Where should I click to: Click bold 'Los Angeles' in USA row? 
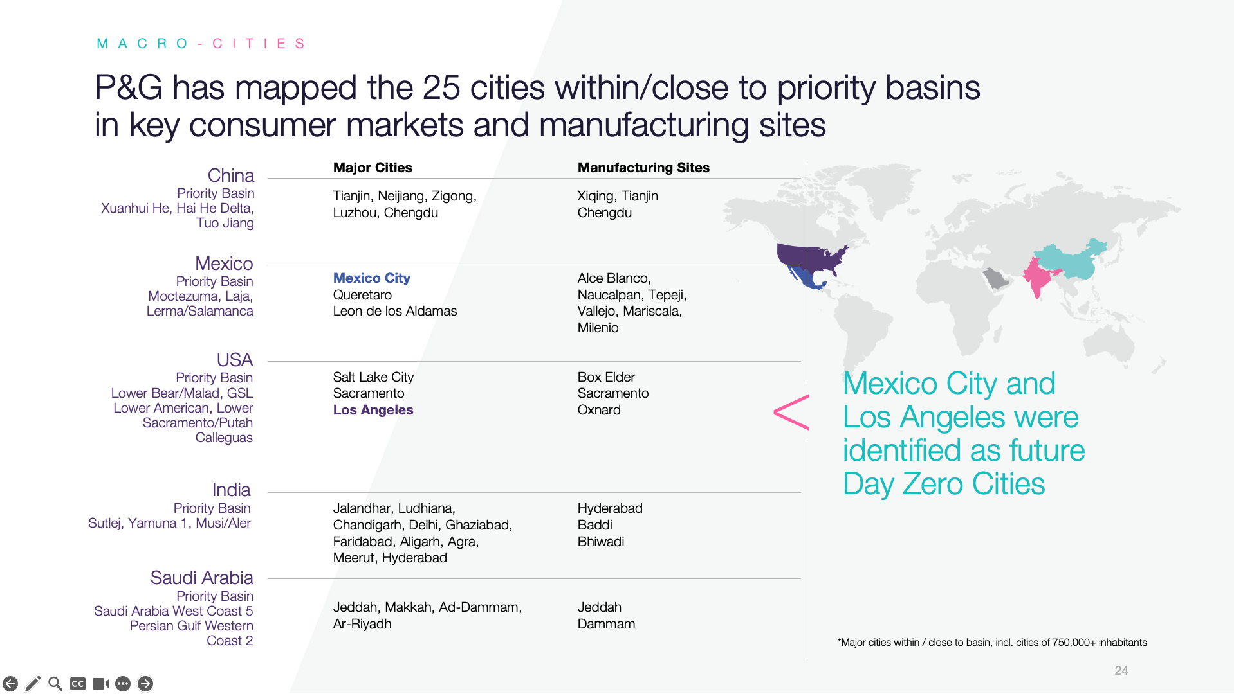tap(373, 410)
